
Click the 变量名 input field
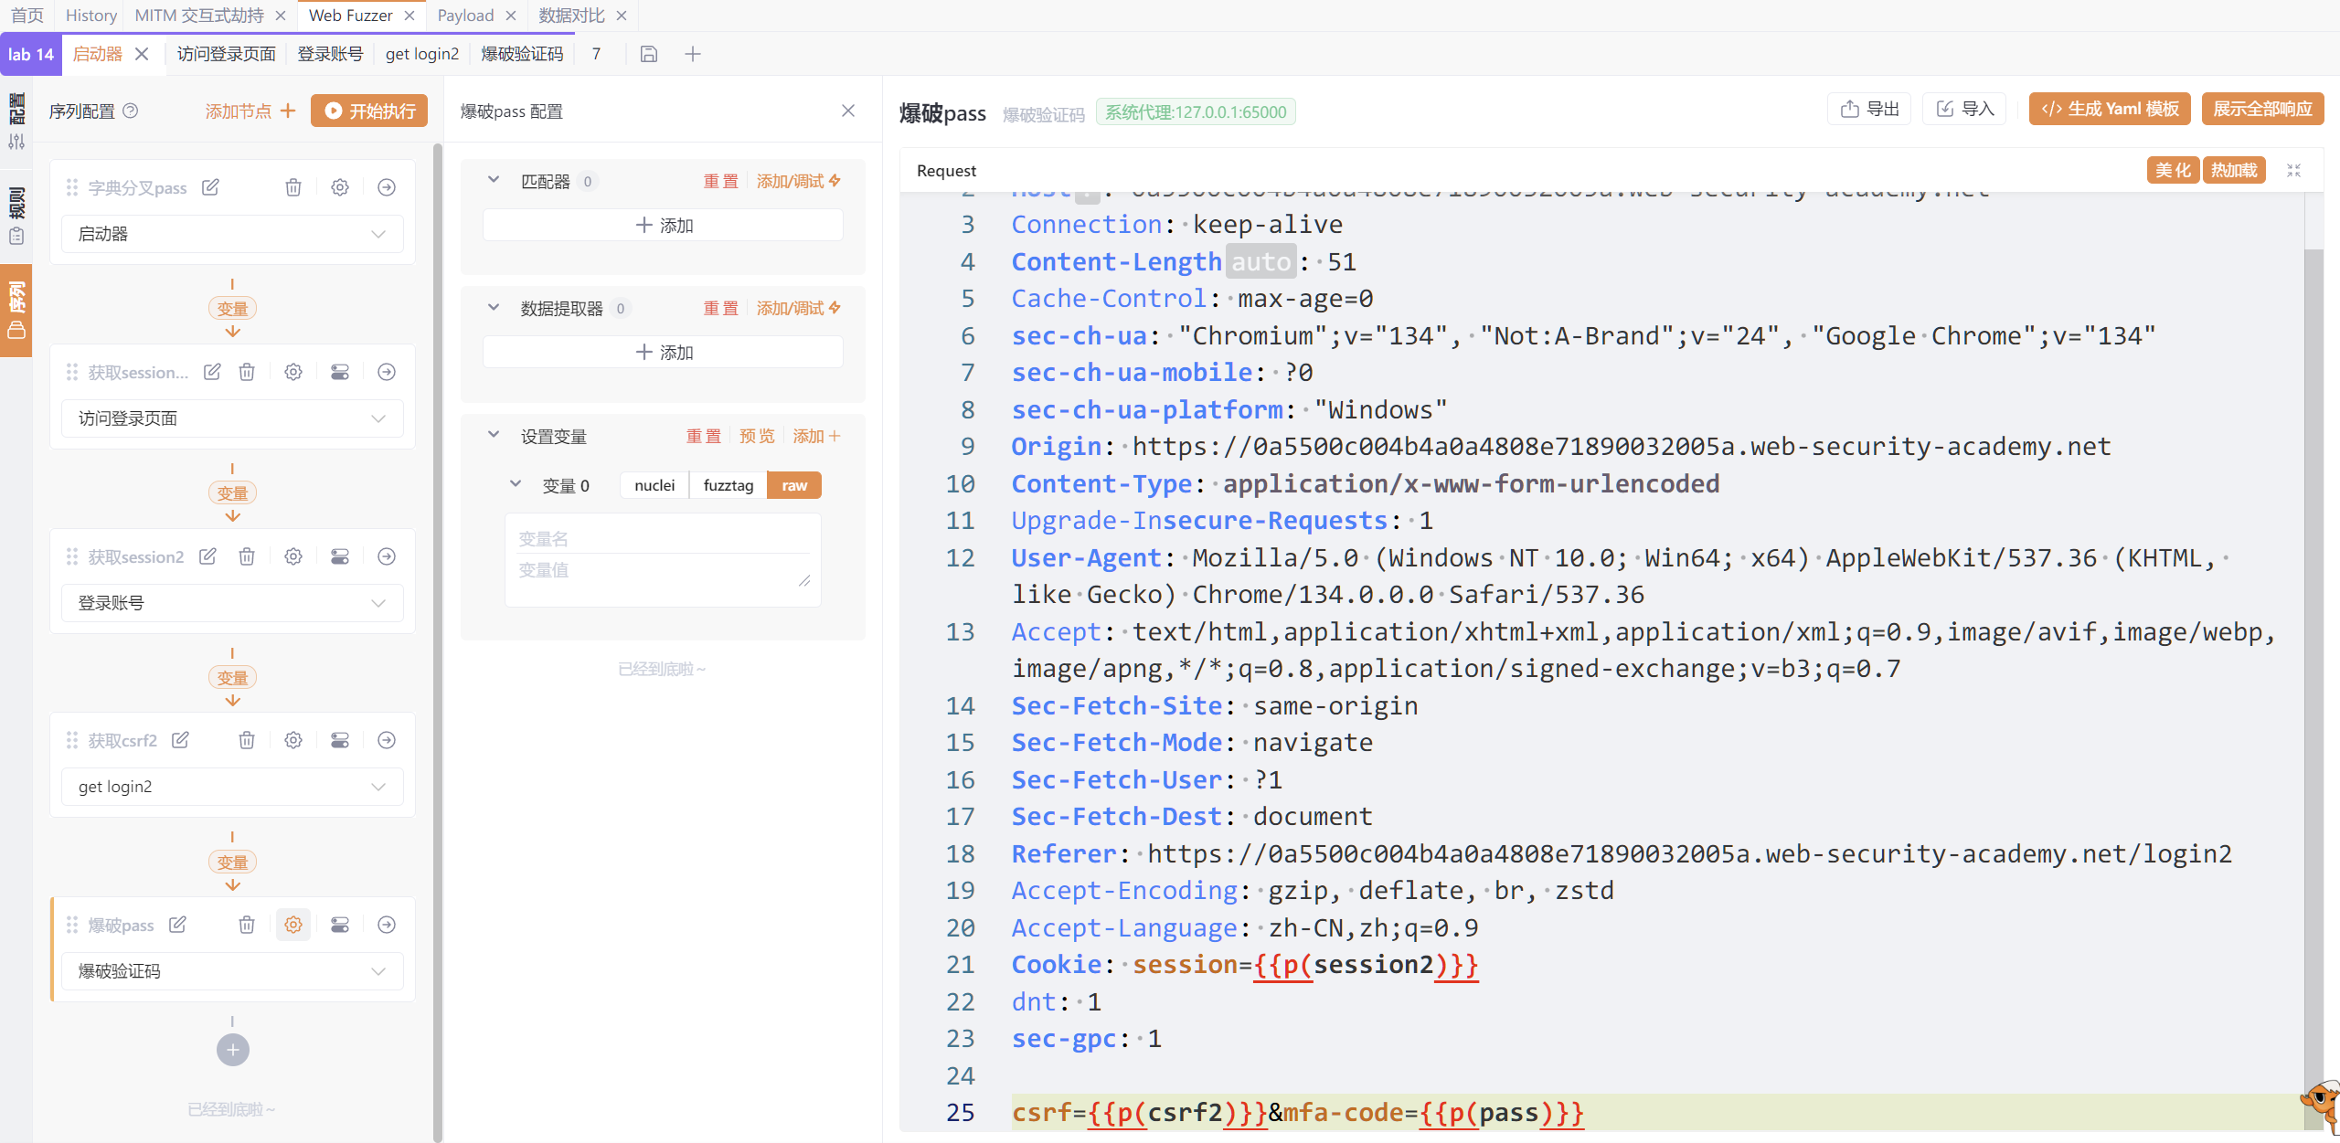pyautogui.click(x=662, y=539)
